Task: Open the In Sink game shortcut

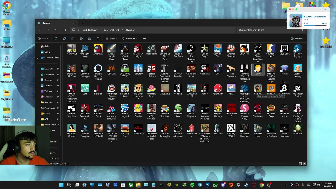Action: point(258,70)
